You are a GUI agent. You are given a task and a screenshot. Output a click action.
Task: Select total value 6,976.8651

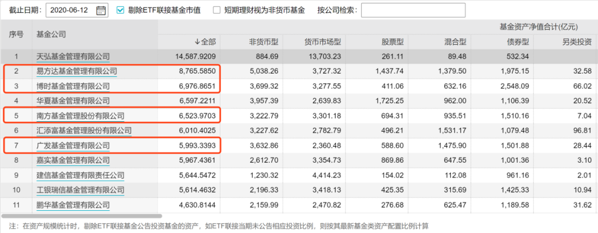coord(198,86)
